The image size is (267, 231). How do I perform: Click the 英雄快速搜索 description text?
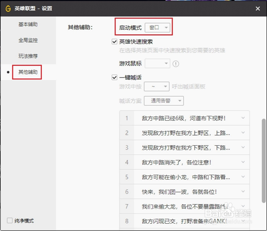click(x=172, y=51)
